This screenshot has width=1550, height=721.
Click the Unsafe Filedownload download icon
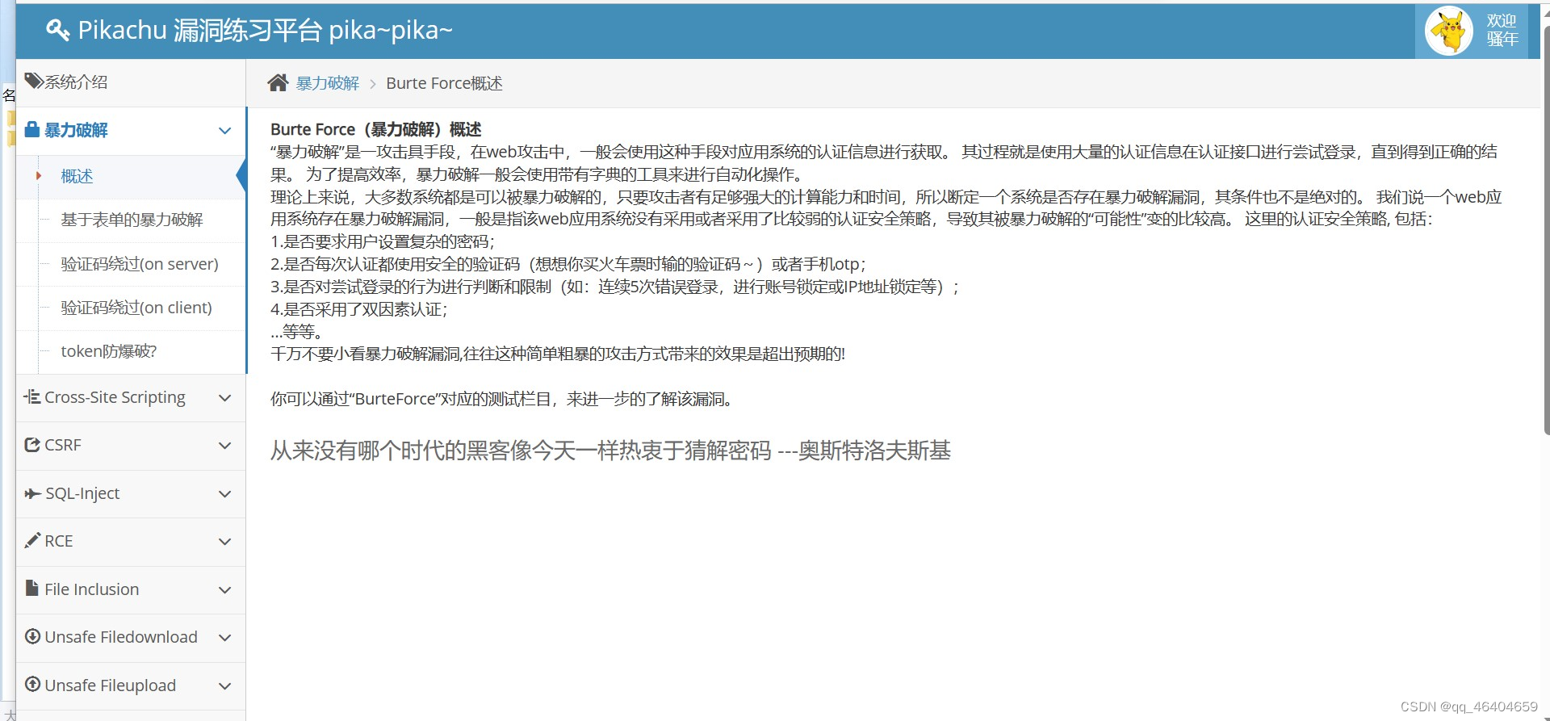(32, 636)
